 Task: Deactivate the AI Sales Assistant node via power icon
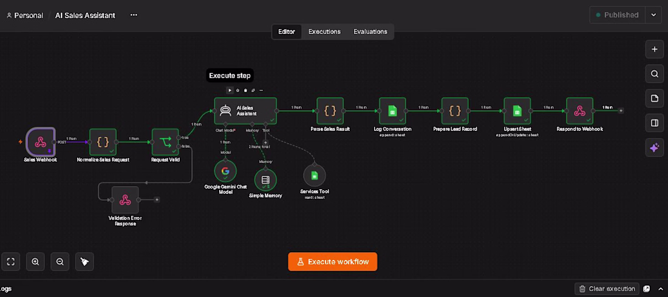point(237,90)
